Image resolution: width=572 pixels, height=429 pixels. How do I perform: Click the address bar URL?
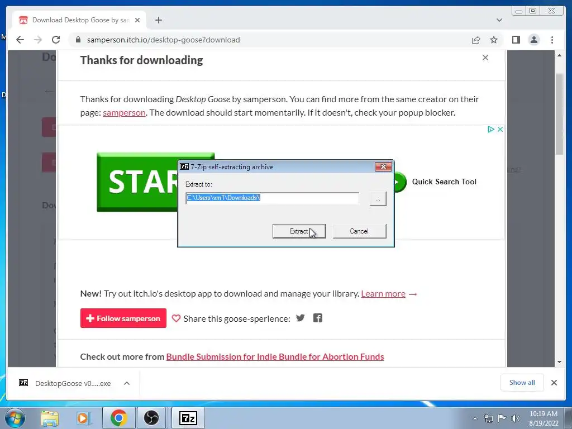tap(164, 40)
